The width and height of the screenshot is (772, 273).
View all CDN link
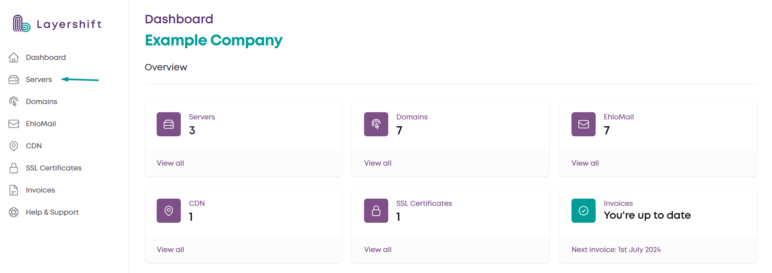click(x=170, y=250)
